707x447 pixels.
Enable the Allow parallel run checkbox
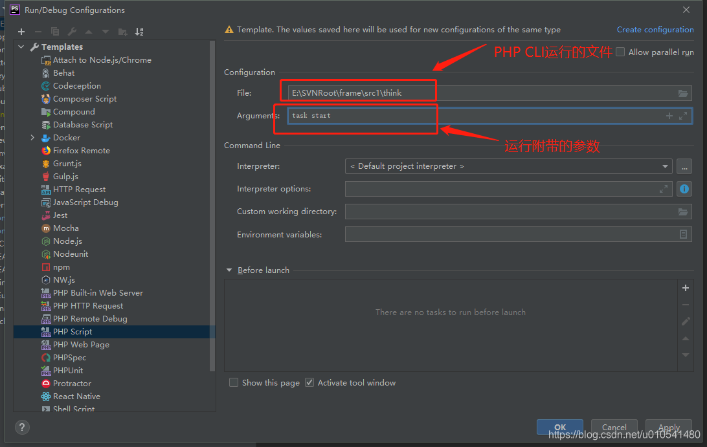tap(620, 52)
